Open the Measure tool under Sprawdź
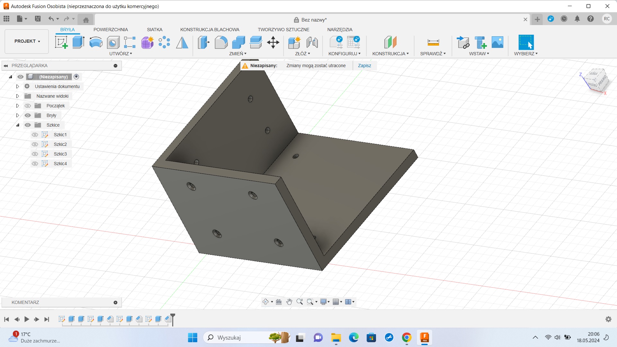Viewport: 617px width, 347px height. click(433, 42)
